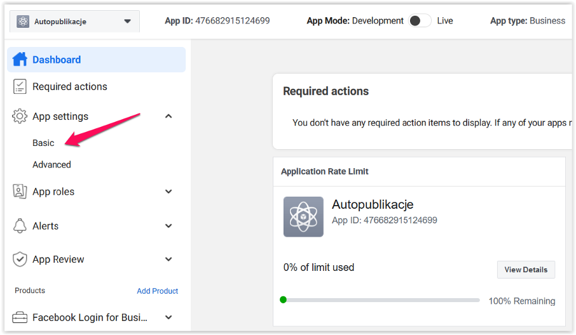Expand Facebook Login for Business chevron
This screenshot has width=576, height=335.
pyautogui.click(x=168, y=317)
